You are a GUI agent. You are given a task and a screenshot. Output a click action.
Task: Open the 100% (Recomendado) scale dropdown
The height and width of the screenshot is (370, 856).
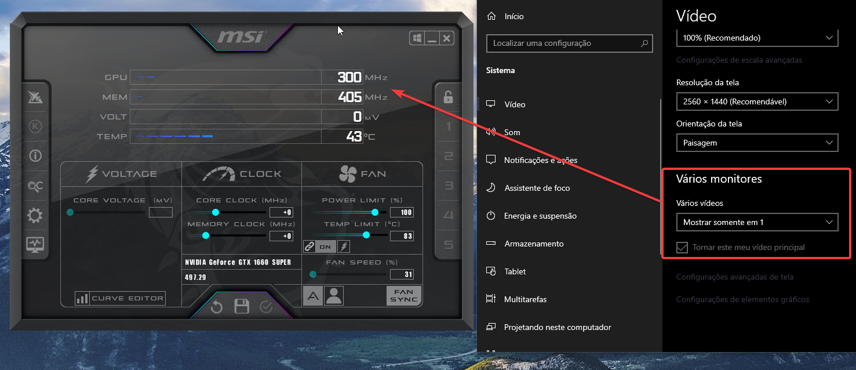pos(757,38)
